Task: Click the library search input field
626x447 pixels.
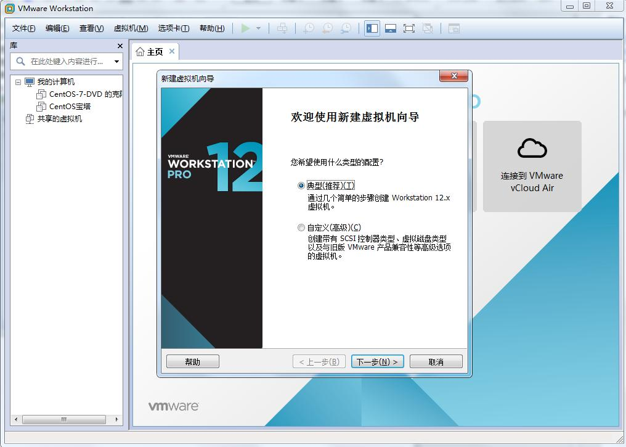Action: 67,62
